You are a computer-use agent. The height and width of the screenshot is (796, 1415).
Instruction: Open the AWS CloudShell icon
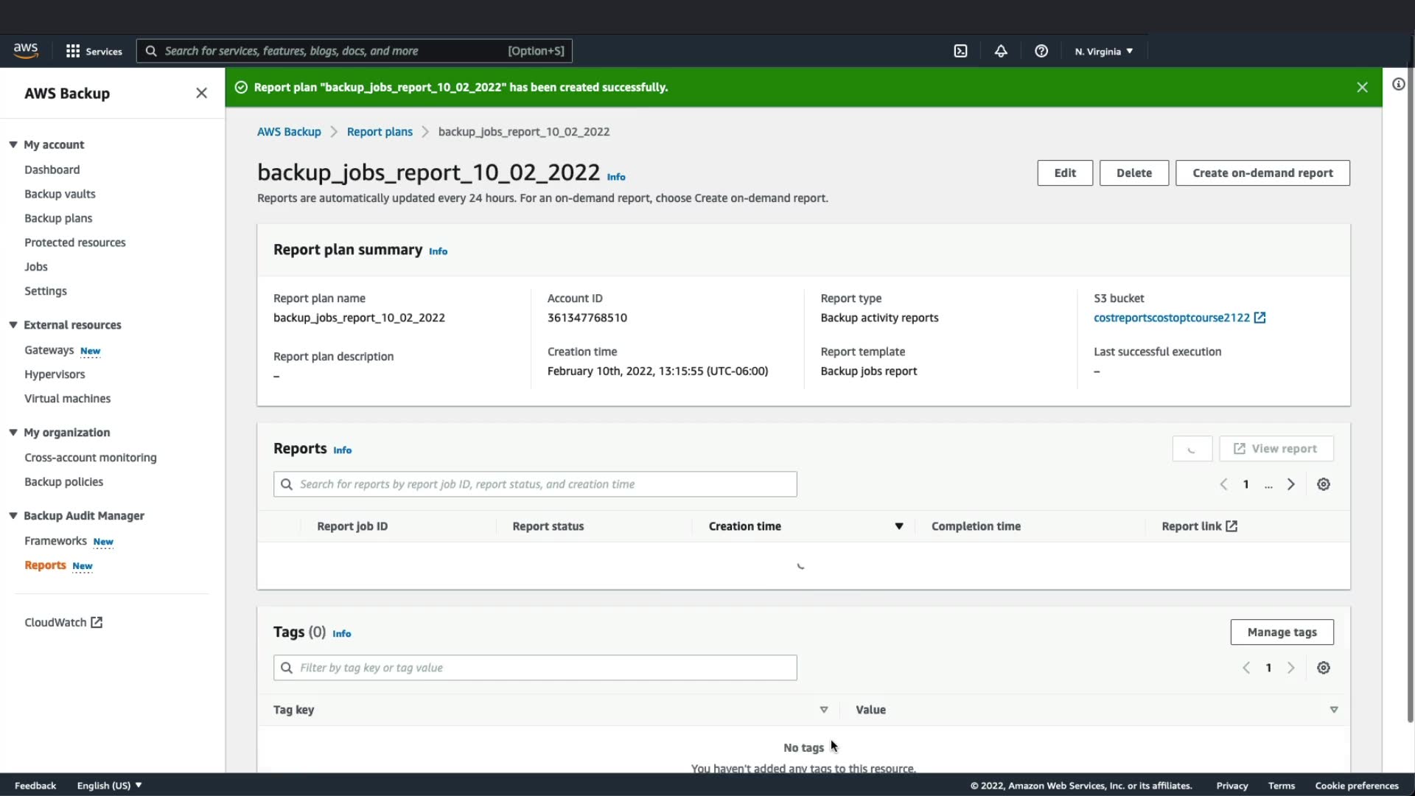(960, 51)
